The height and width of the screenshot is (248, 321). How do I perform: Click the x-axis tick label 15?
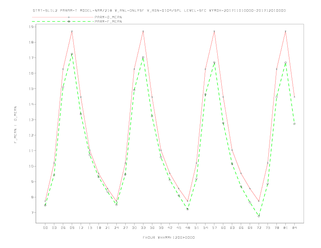tap(90, 228)
